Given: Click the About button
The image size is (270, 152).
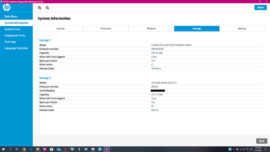Looking at the screenshot, I should (x=261, y=7).
